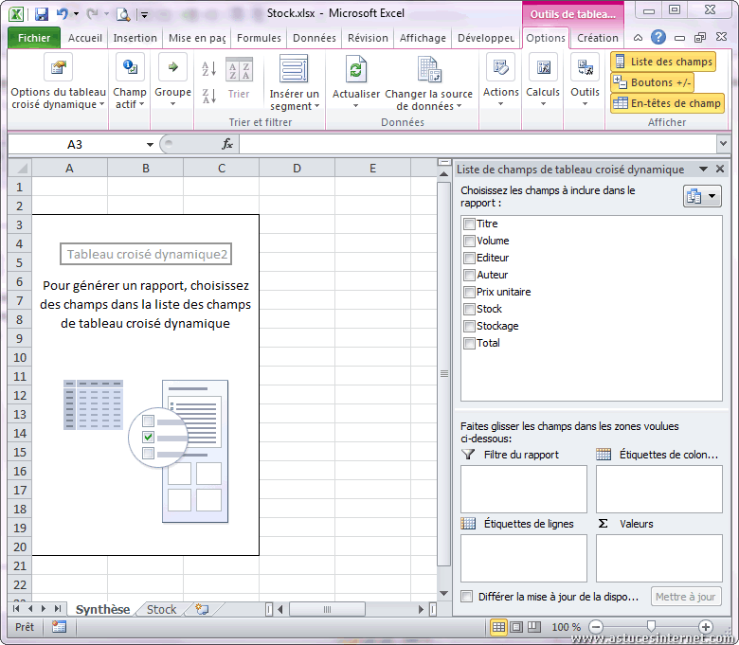
Task: Close the field list pane
Action: [720, 169]
